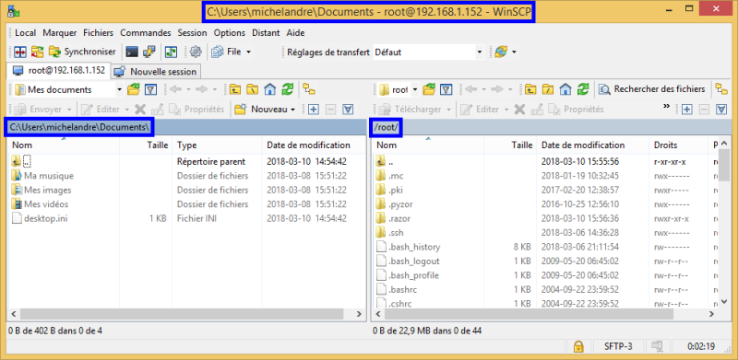Click Rechercher des fichiers button

653,89
